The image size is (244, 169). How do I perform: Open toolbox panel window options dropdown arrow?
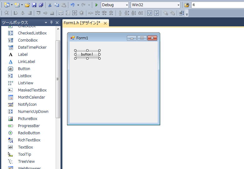coord(46,23)
